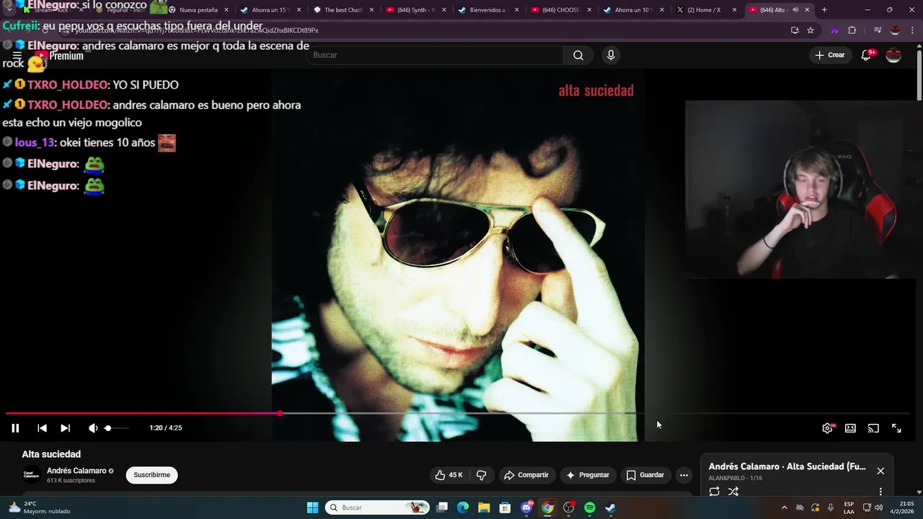Open Task View from the taskbar
This screenshot has width=923, height=519.
442,507
